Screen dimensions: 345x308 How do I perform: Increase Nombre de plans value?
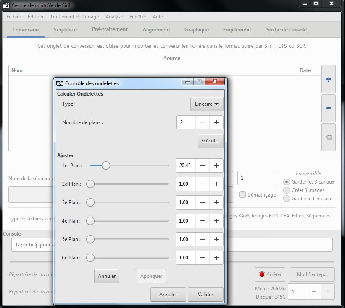click(216, 122)
